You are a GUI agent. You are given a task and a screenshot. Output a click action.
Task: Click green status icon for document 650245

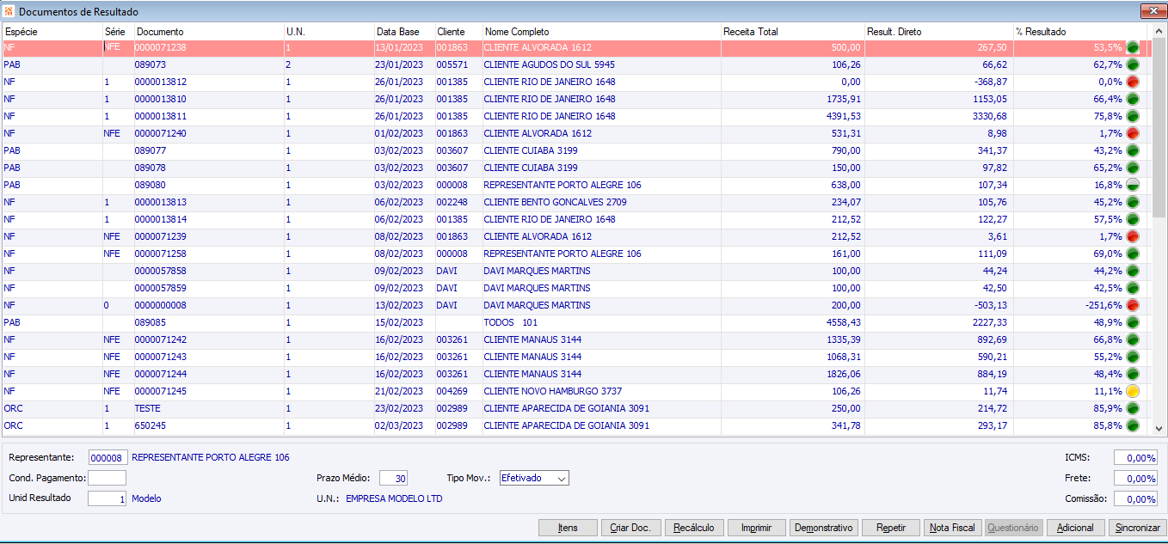(x=1133, y=425)
